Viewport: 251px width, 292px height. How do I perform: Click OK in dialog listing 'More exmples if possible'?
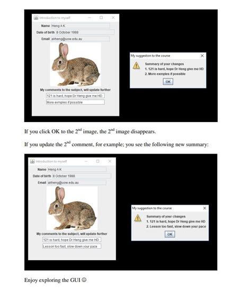[x=168, y=81]
